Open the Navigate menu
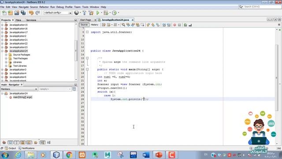The height and width of the screenshot is (159, 282). click(x=23, y=7)
